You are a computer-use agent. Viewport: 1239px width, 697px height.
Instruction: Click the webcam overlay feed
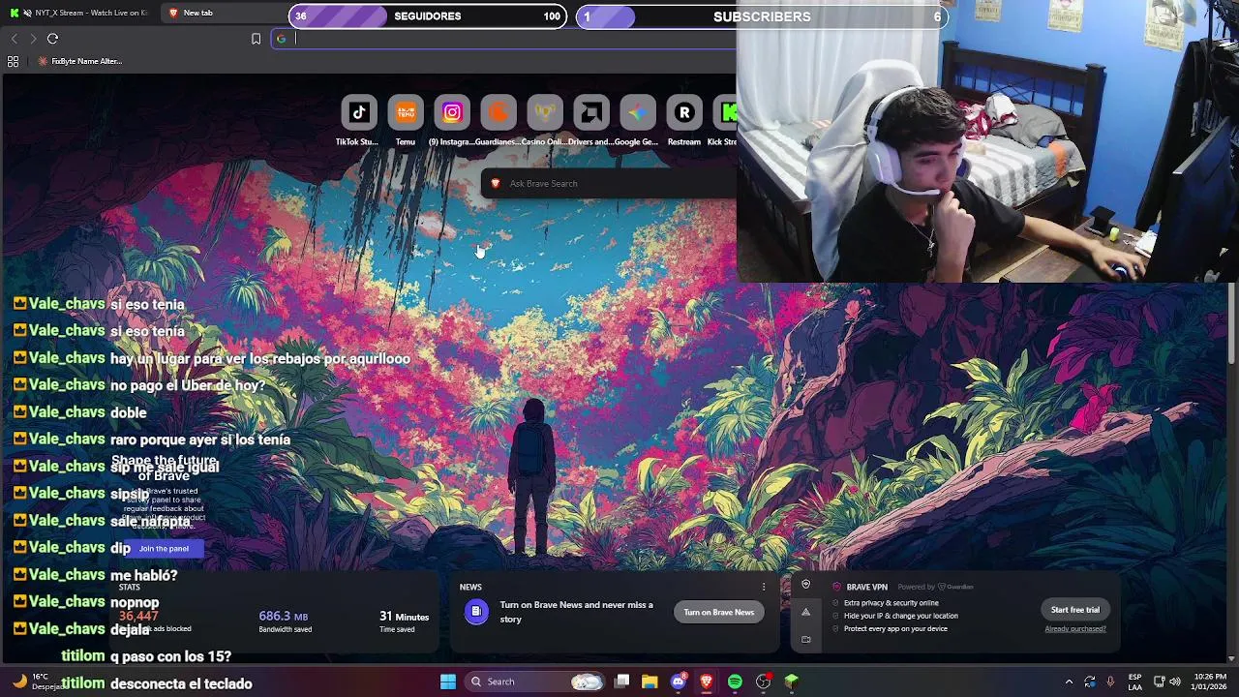click(987, 141)
